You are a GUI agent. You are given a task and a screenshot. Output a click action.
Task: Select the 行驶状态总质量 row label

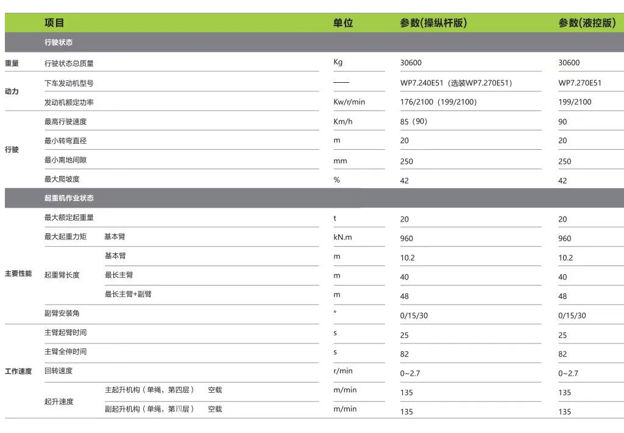click(x=69, y=63)
